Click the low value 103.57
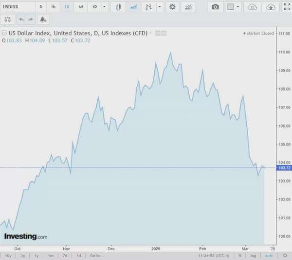 [59, 40]
